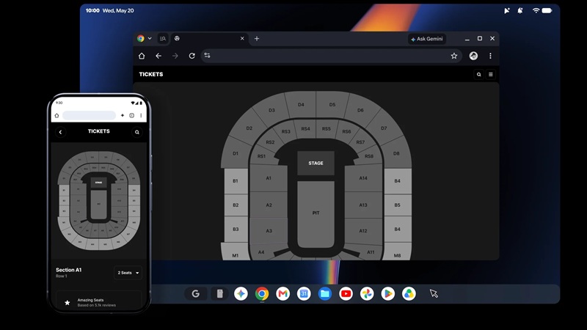Click the Ask Gemini button

pyautogui.click(x=427, y=39)
